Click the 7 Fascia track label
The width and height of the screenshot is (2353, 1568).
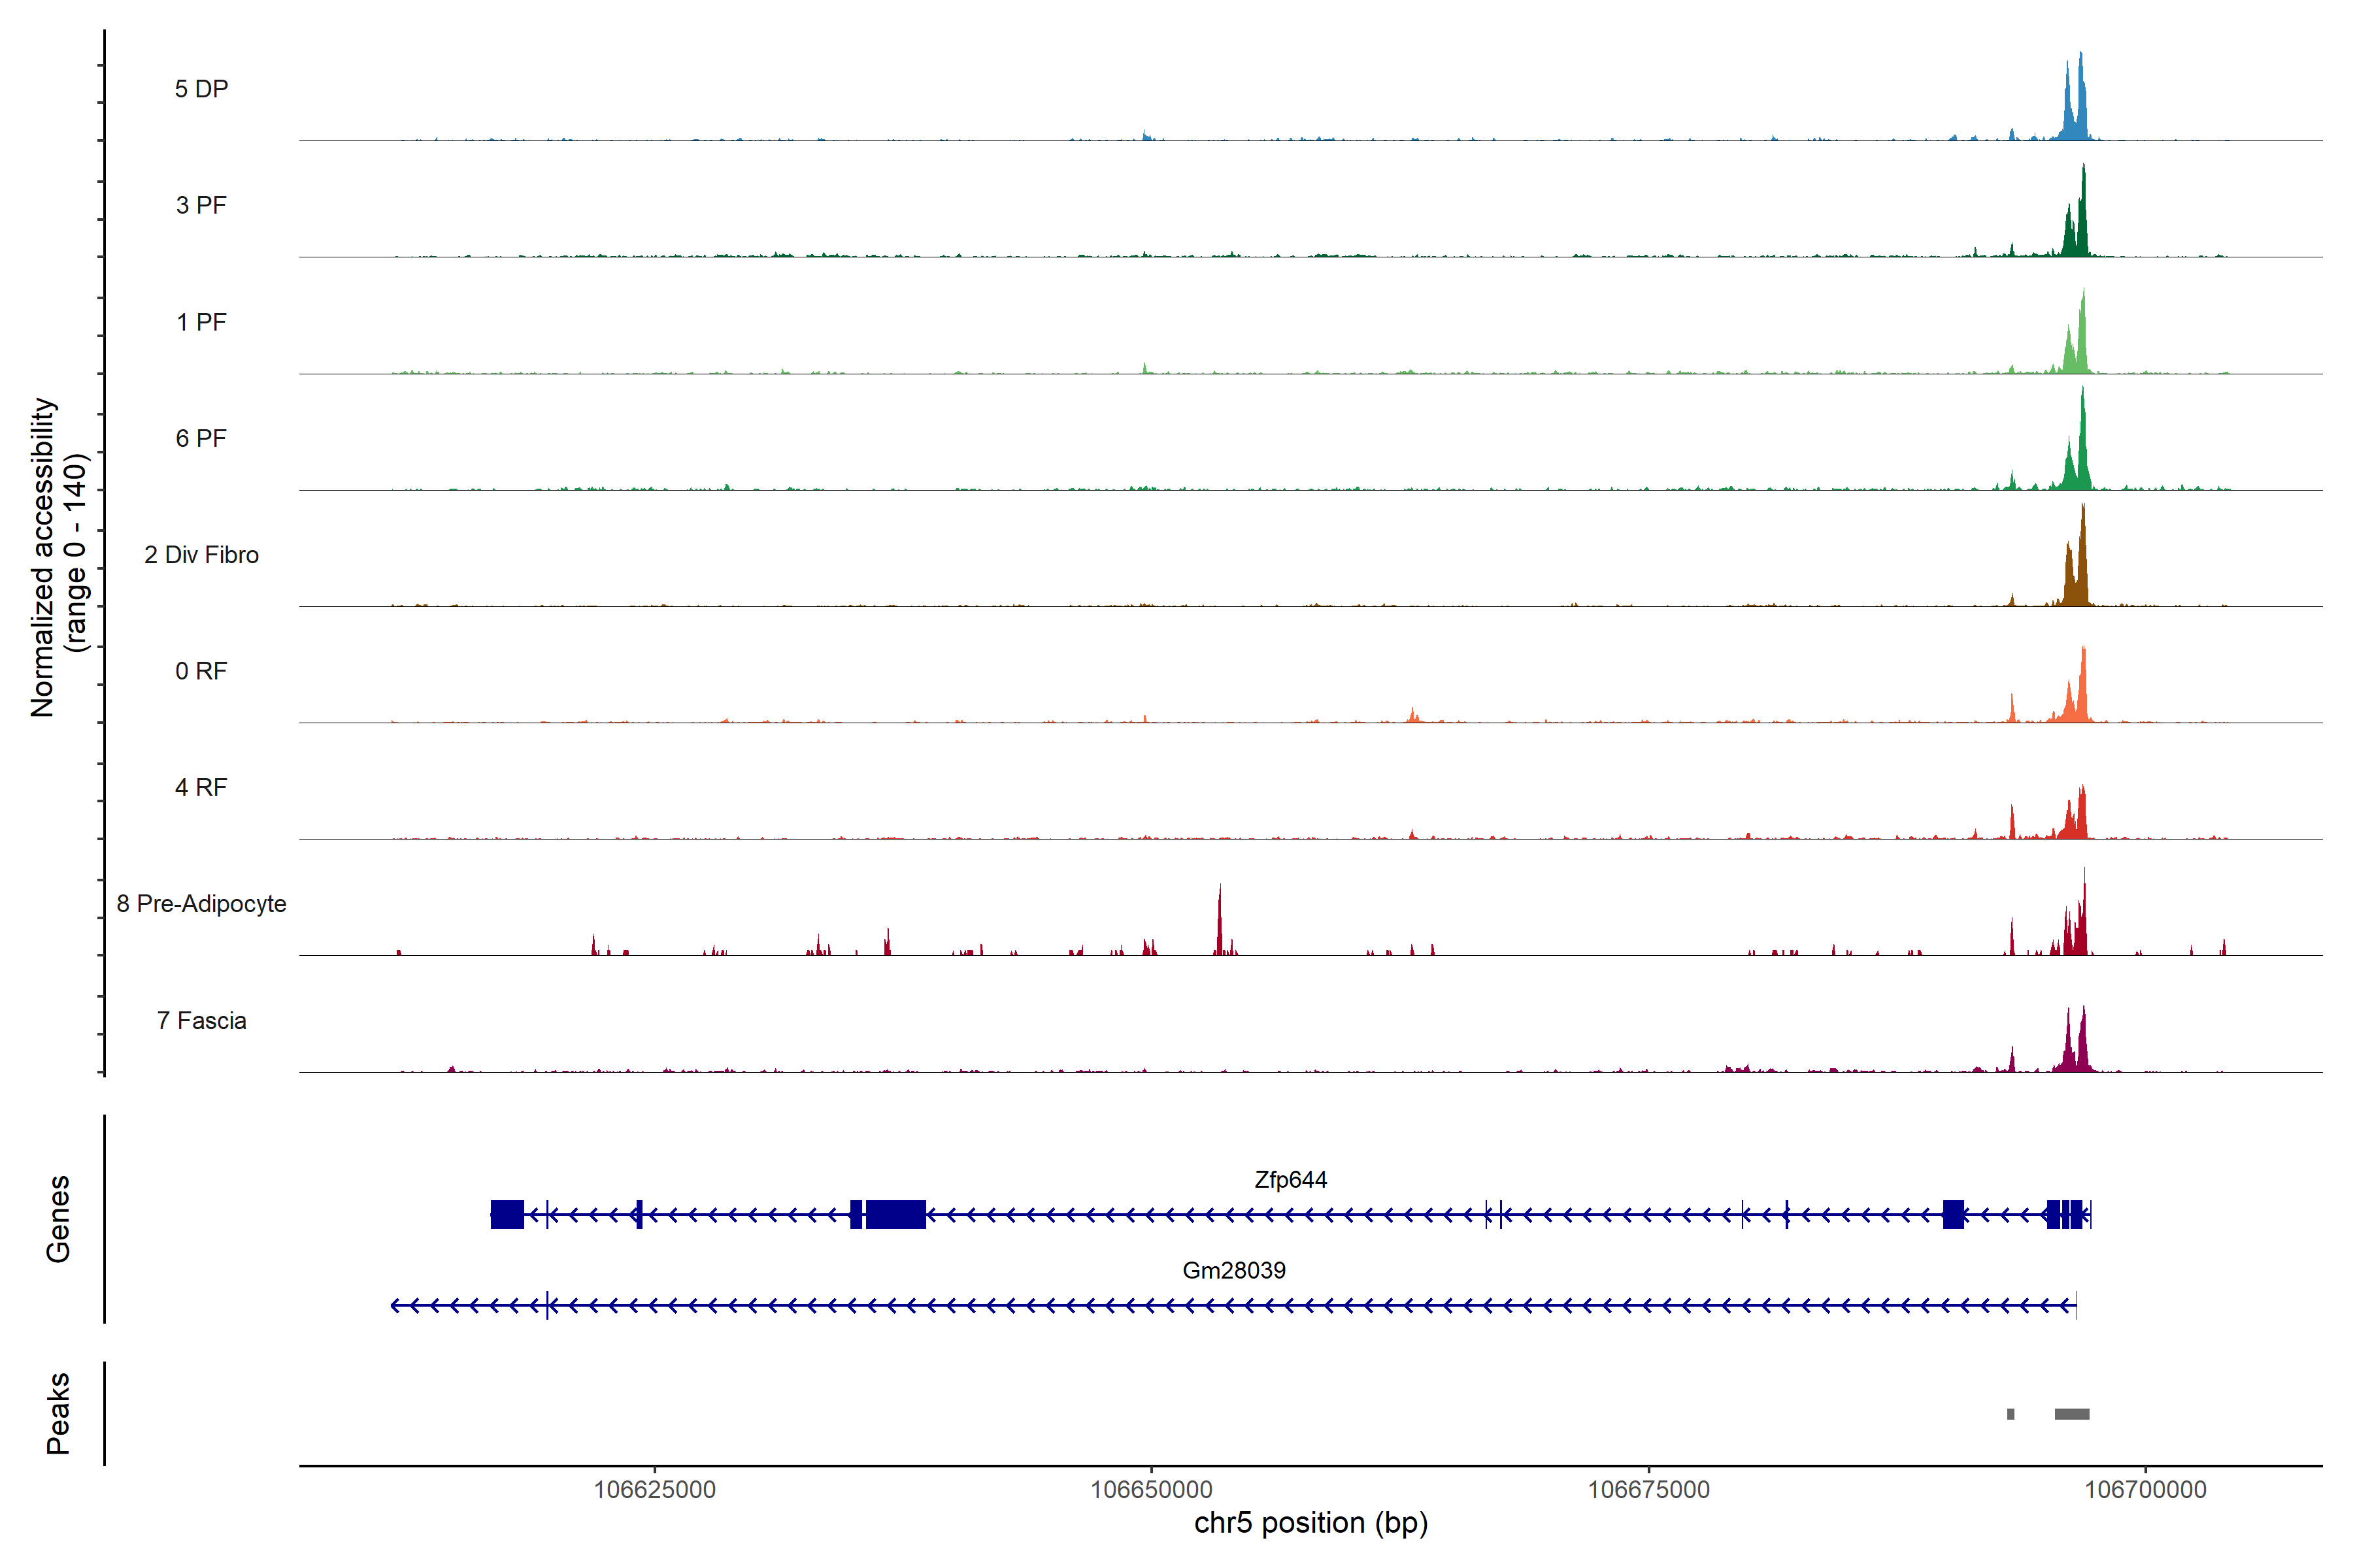point(201,1020)
